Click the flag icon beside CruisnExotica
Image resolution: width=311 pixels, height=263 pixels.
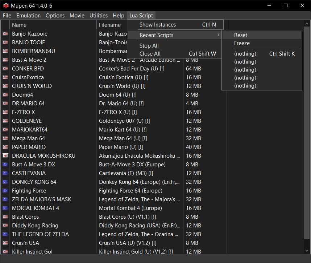coord(5,77)
